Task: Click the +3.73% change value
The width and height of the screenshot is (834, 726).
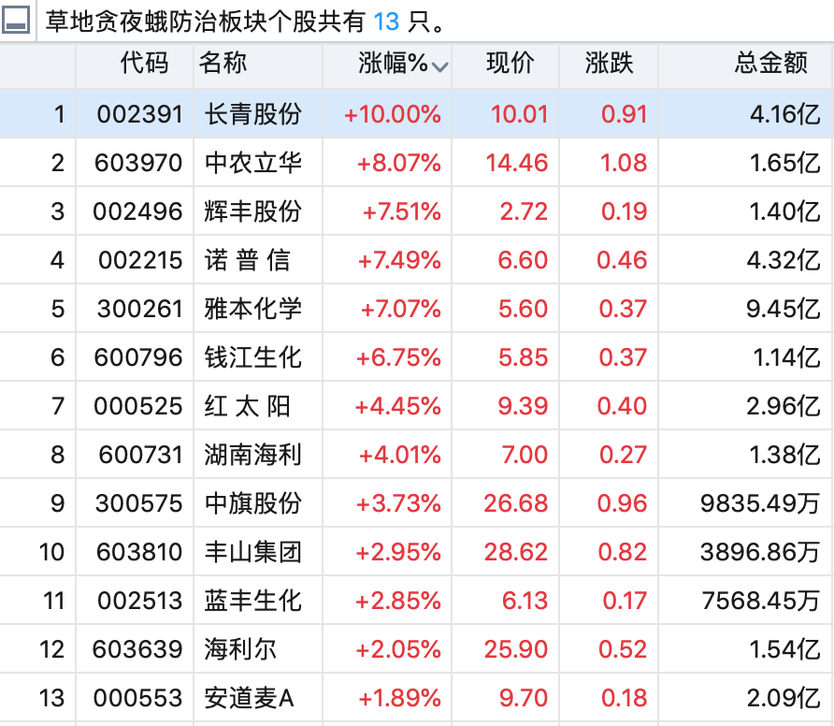Action: pos(398,503)
